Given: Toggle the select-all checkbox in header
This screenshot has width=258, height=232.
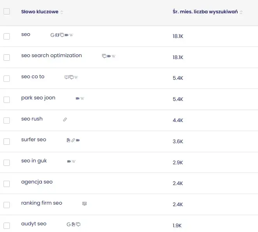Looking at the screenshot, I should (x=7, y=12).
